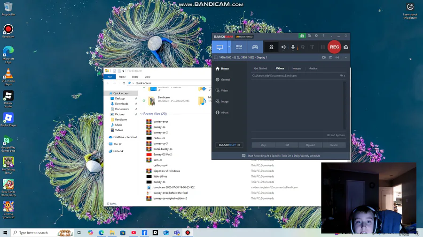This screenshot has width=423, height=237.
Task: Toggle the microphone recording icon
Action: (293, 47)
